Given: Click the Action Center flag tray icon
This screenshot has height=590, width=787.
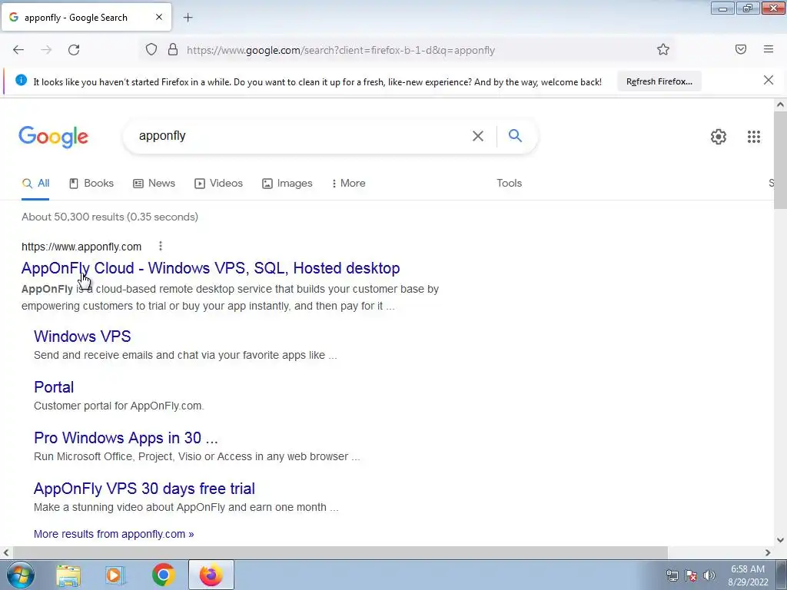Looking at the screenshot, I should tap(691, 575).
